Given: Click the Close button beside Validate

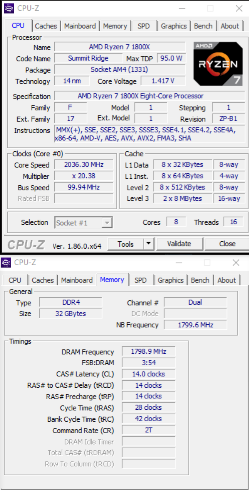Looking at the screenshot, I should pyautogui.click(x=227, y=244).
